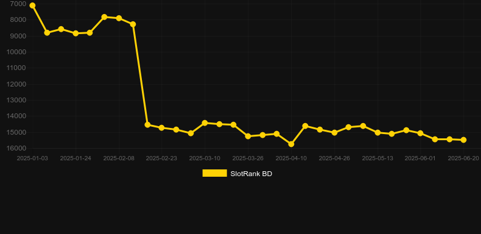The height and width of the screenshot is (234, 481).
Task: Select the data point above the 2025-05-13 label
Action: pos(377,132)
